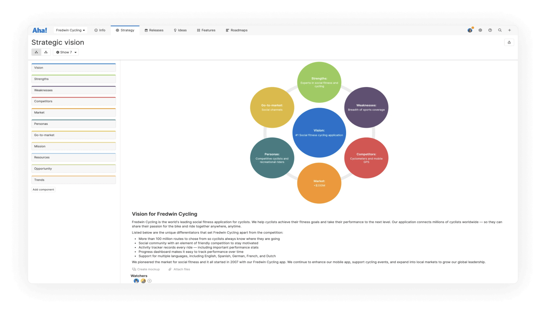Screen dimensions: 546x314
Task: Click the "Watchers" label
Action: pyautogui.click(x=139, y=276)
